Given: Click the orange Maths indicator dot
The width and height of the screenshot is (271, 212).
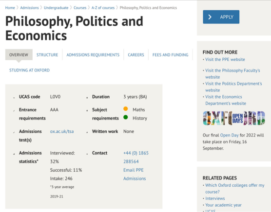Looking at the screenshot, I should [126, 109].
